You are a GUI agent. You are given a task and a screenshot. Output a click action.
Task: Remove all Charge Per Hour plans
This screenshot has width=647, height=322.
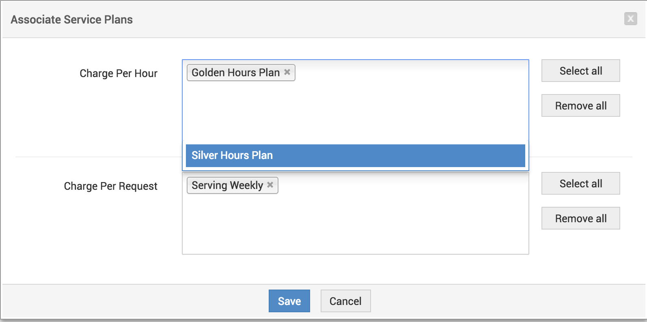[580, 105]
